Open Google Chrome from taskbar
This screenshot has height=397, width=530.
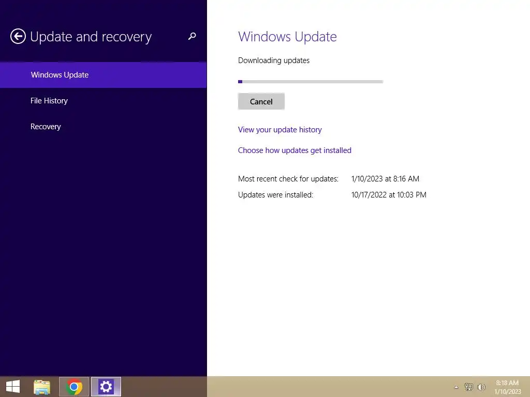pyautogui.click(x=74, y=387)
